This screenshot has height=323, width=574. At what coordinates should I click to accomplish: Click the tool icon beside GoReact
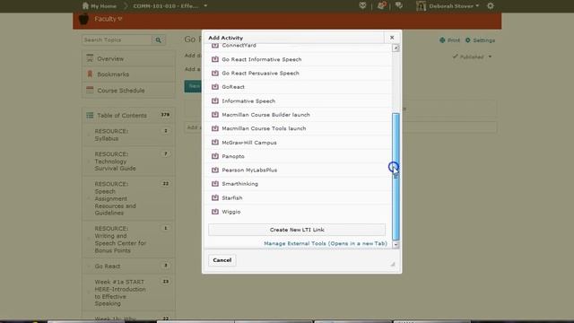point(215,87)
